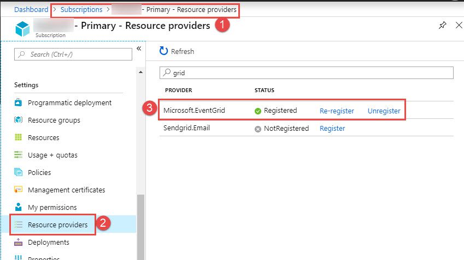Click the Programmatic deployment bag icon
Viewport: 464px width, 260px height.
coord(19,102)
